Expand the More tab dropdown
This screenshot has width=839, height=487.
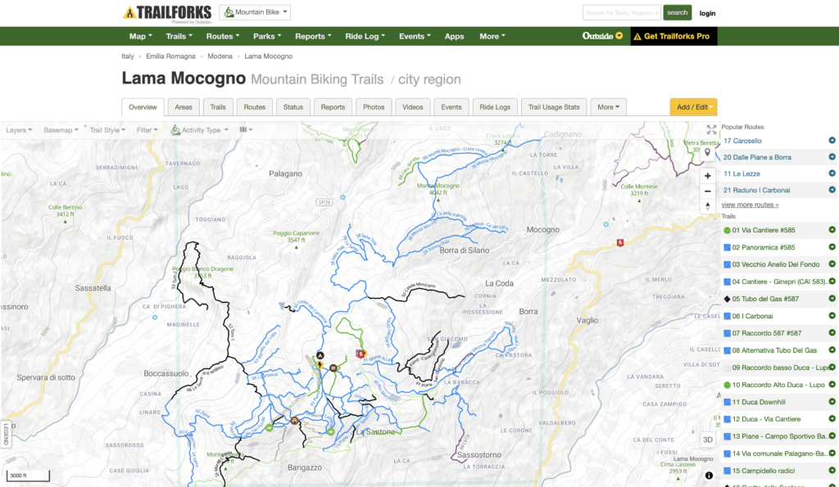click(x=609, y=107)
